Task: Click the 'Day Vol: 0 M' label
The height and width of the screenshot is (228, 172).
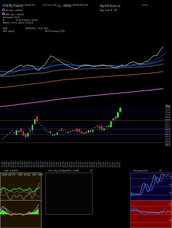Action: point(108,10)
